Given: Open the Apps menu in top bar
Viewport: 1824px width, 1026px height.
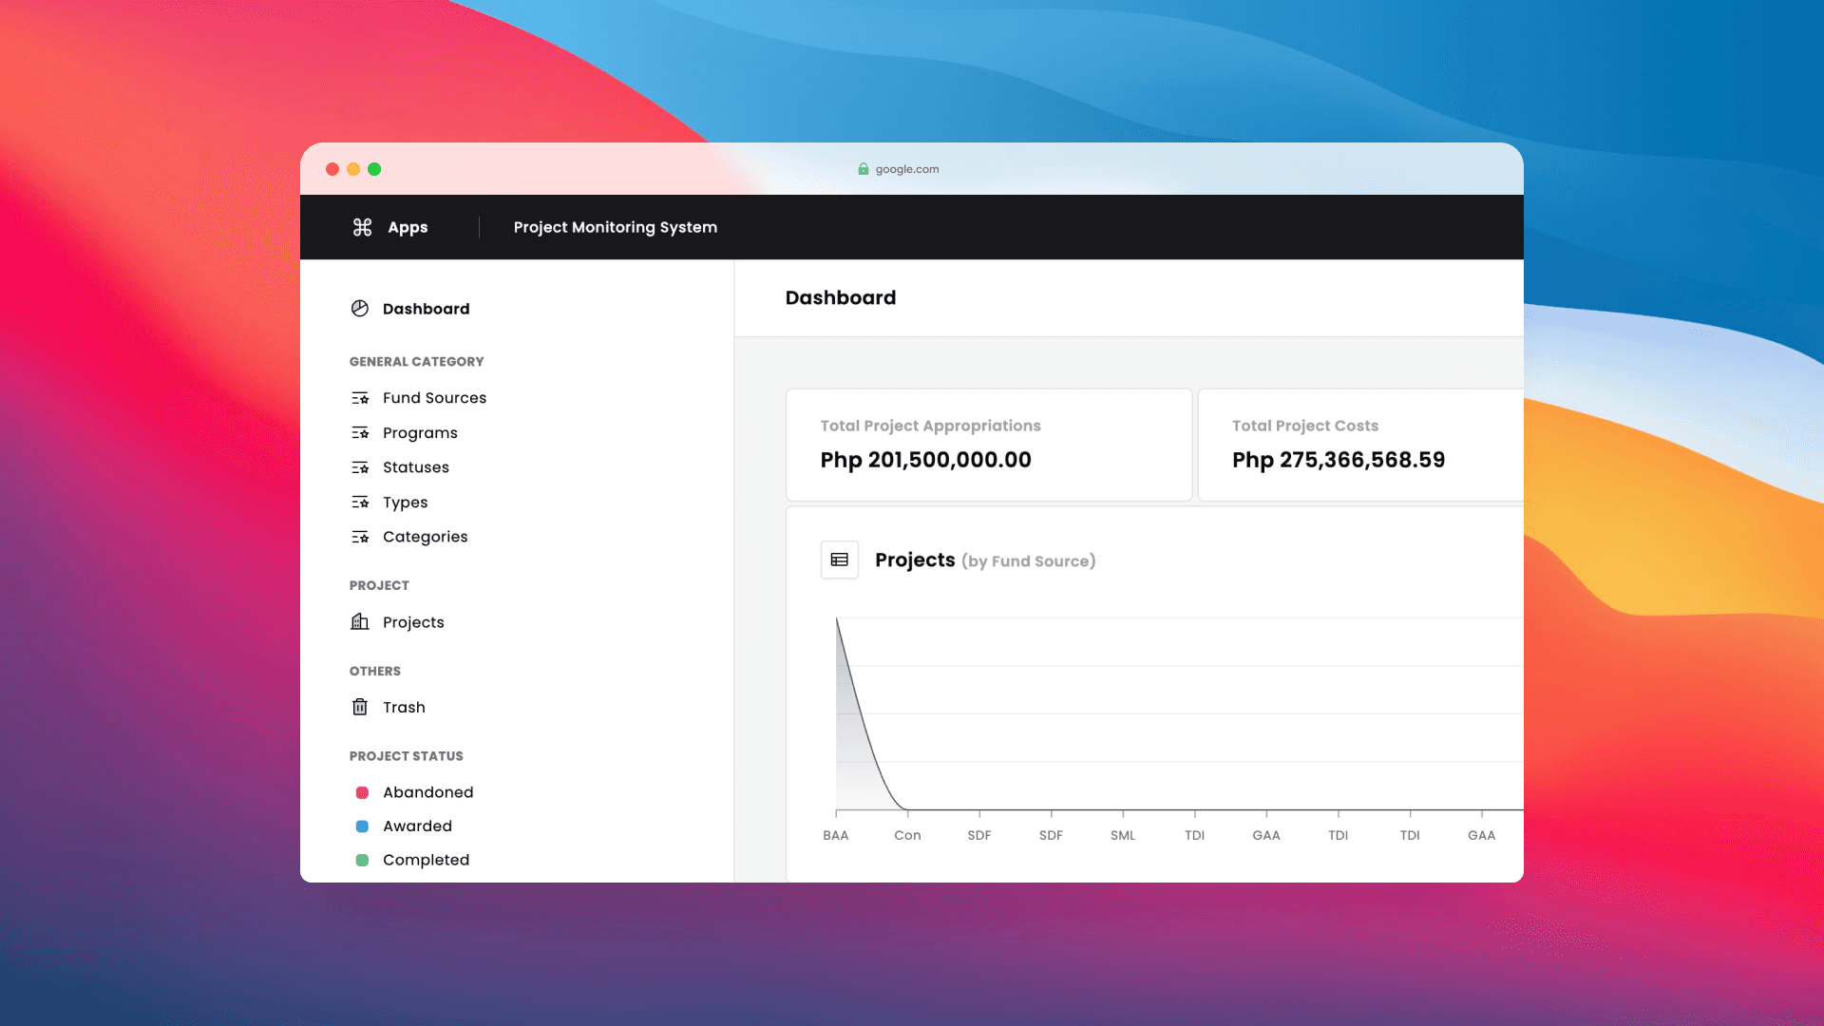Looking at the screenshot, I should click(x=408, y=227).
